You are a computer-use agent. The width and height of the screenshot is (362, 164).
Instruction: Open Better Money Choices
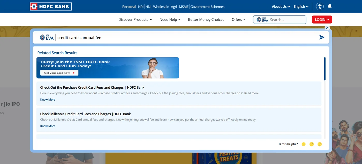[206, 19]
